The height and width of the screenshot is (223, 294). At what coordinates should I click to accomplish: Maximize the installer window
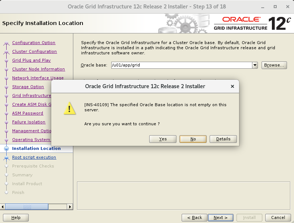coord(275,7)
